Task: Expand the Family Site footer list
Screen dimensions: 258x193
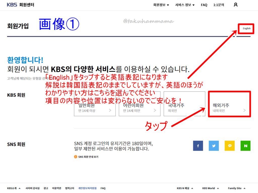Action: (237, 188)
